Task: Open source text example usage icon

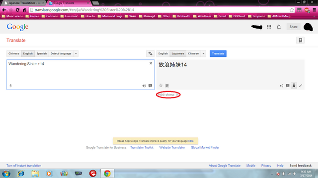Action: point(150,86)
